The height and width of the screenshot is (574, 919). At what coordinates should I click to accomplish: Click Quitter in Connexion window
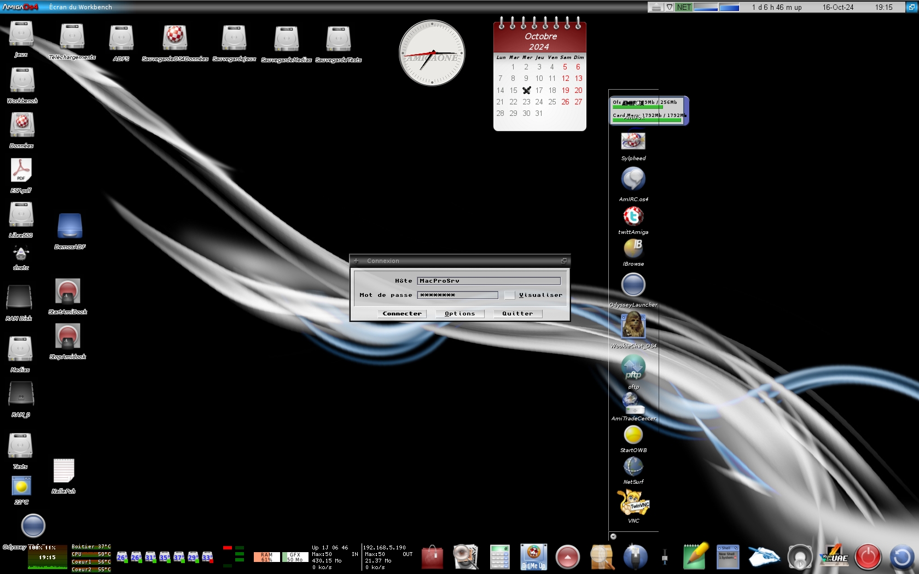(x=517, y=314)
